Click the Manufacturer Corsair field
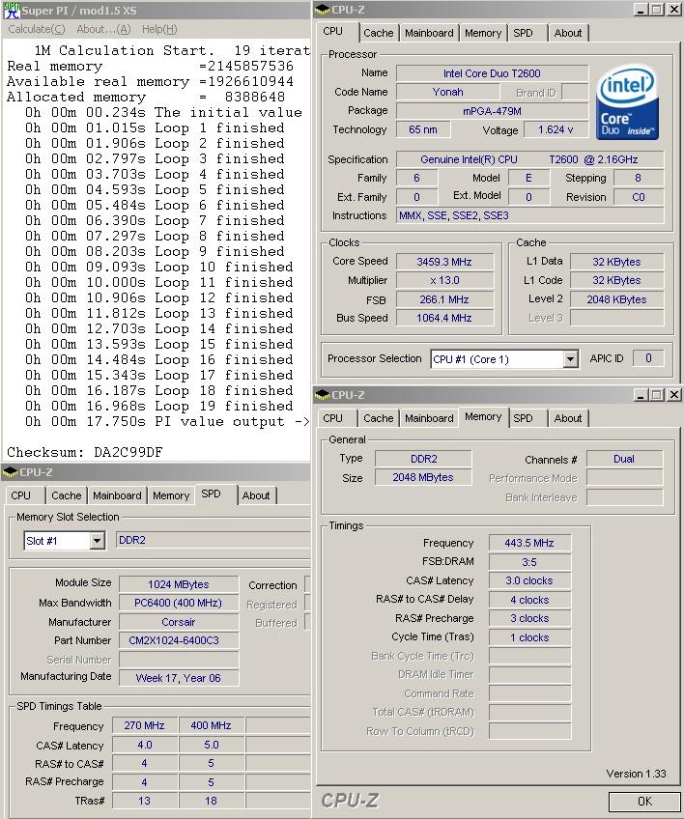The image size is (684, 819). tap(178, 623)
